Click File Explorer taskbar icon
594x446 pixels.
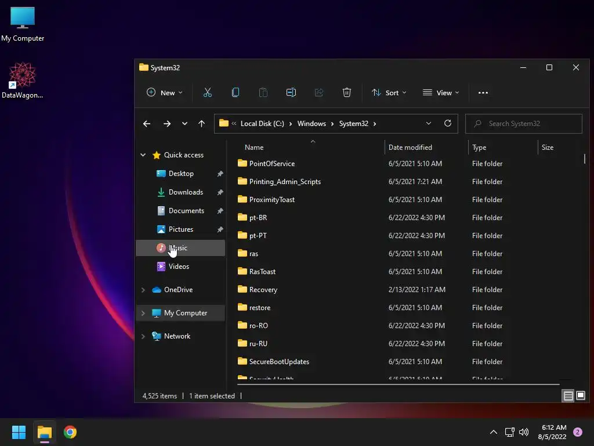point(44,432)
